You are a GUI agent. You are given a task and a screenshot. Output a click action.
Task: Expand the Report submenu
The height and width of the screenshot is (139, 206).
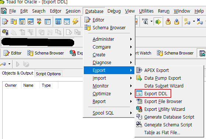click(109, 102)
